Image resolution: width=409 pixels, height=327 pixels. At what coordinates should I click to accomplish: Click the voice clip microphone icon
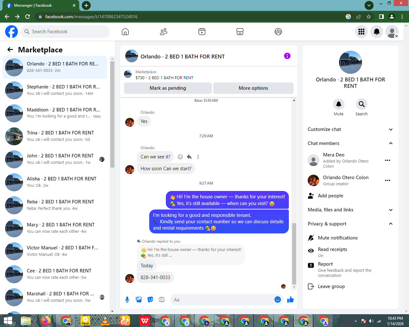tap(127, 300)
